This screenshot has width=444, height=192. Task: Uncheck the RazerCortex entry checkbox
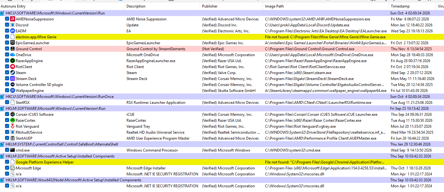point(7,120)
